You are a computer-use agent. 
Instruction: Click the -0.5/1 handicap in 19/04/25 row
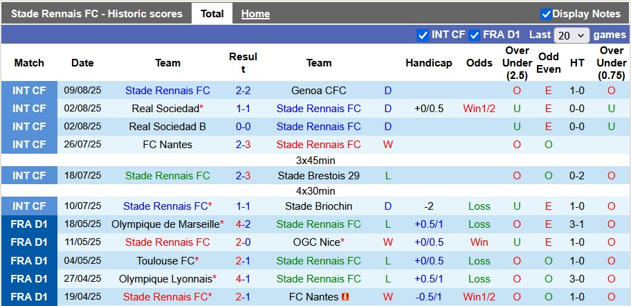tap(428, 297)
